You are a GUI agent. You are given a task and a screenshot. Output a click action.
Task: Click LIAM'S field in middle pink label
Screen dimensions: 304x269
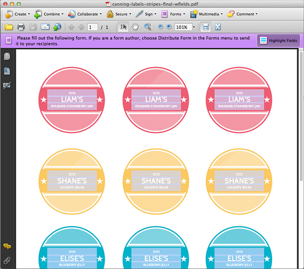(156, 100)
